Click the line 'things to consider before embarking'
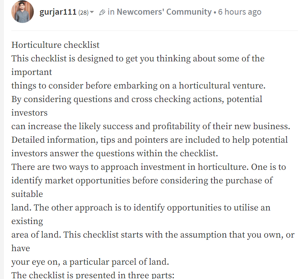Image resolution: width=299 pixels, height=279 pixels. [138, 86]
